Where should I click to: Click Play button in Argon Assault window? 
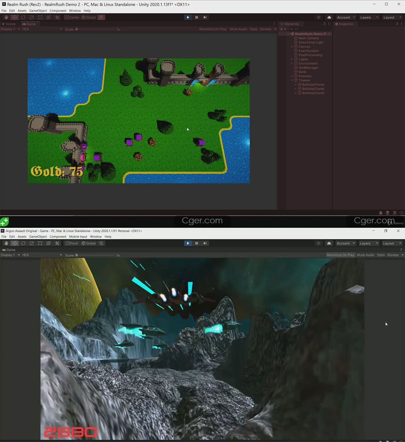click(x=188, y=243)
